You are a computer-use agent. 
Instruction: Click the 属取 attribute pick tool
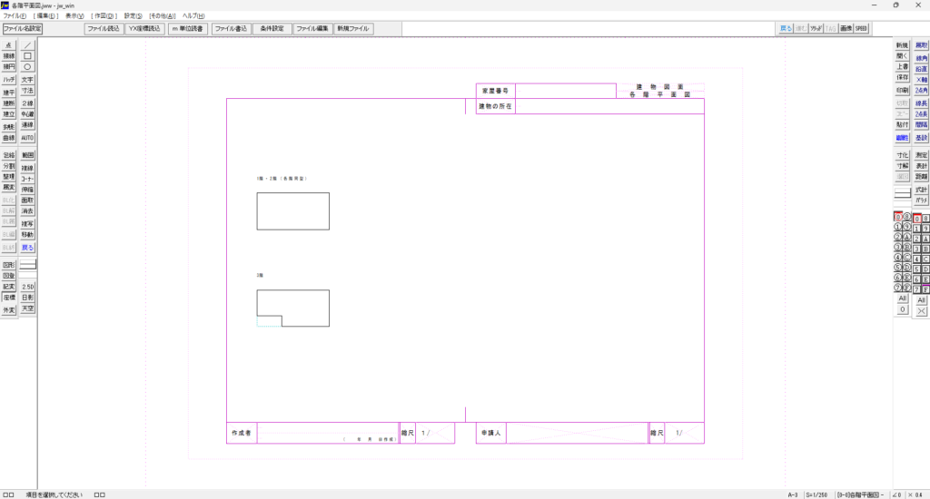(921, 45)
